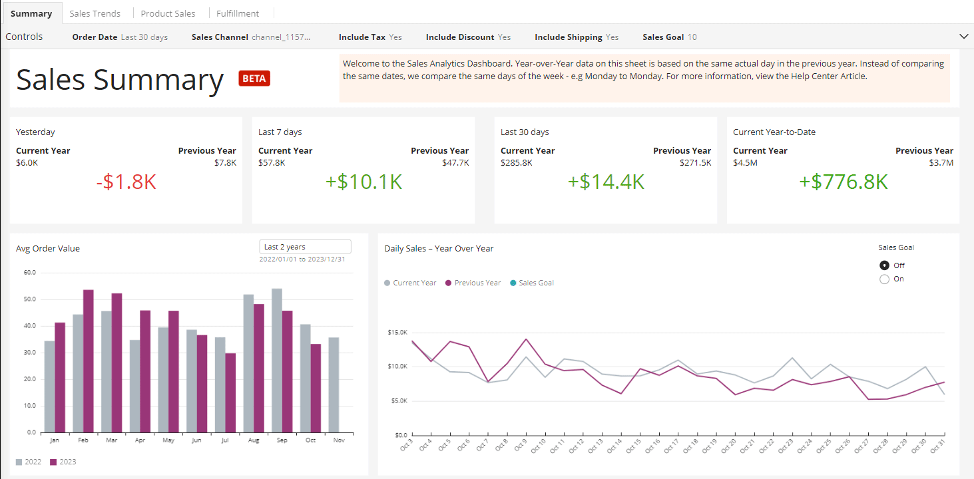974x479 pixels.
Task: Open the Fulfillment tab
Action: click(239, 13)
